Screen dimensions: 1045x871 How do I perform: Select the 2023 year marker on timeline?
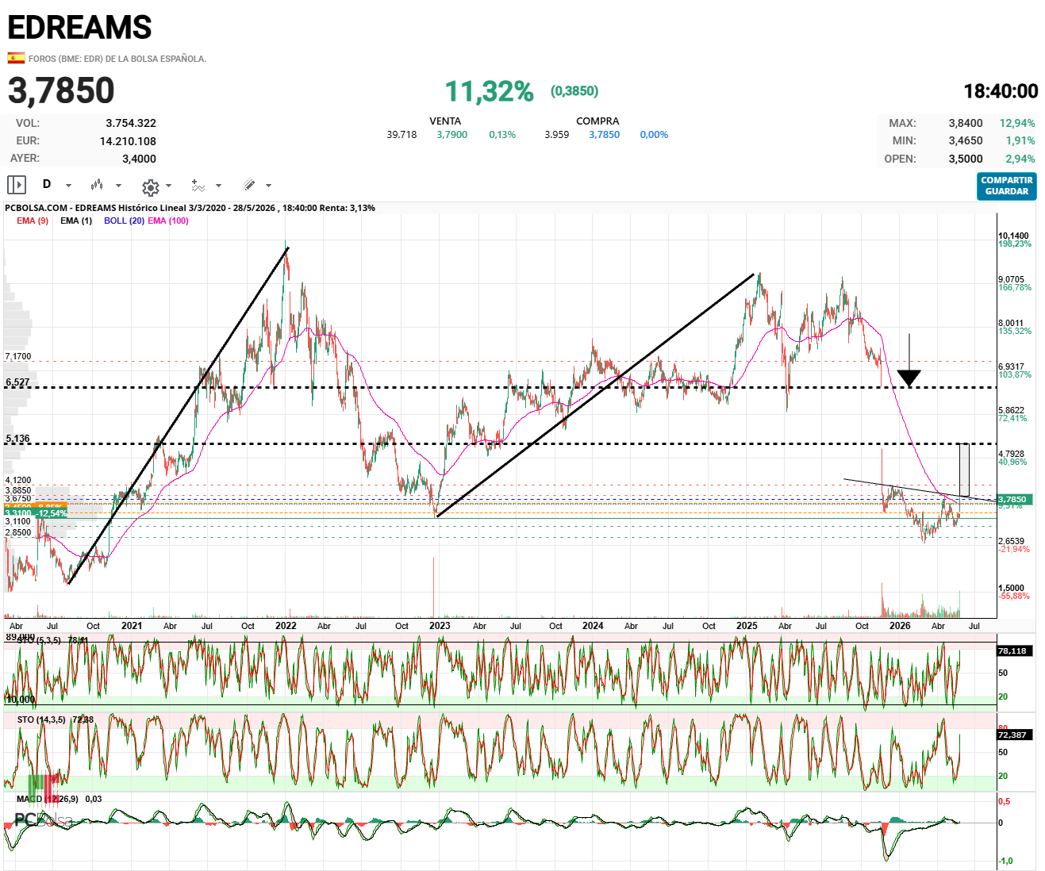pyautogui.click(x=440, y=626)
